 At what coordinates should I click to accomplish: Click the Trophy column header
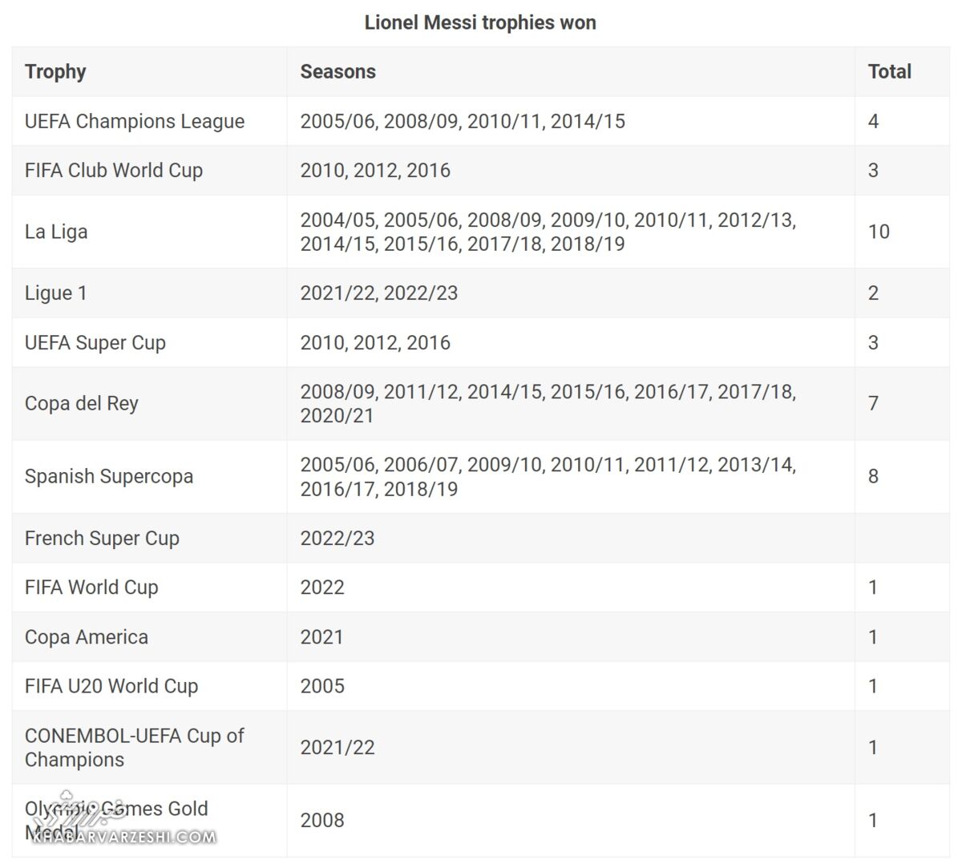pyautogui.click(x=55, y=71)
